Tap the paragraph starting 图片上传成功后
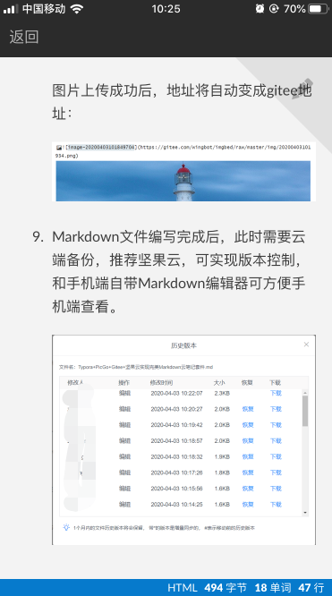Viewport: 332px width, 596px height. coord(183,102)
